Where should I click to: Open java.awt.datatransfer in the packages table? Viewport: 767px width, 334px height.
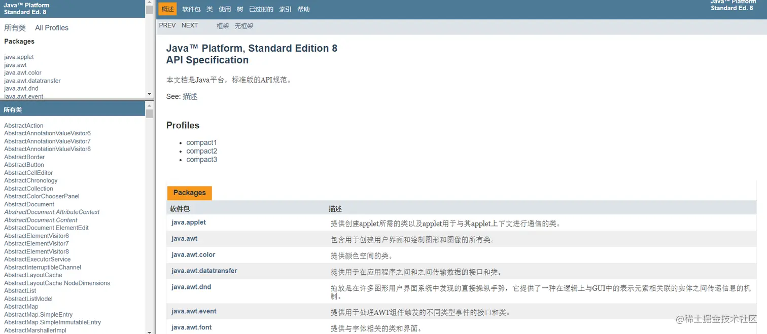pyautogui.click(x=204, y=271)
